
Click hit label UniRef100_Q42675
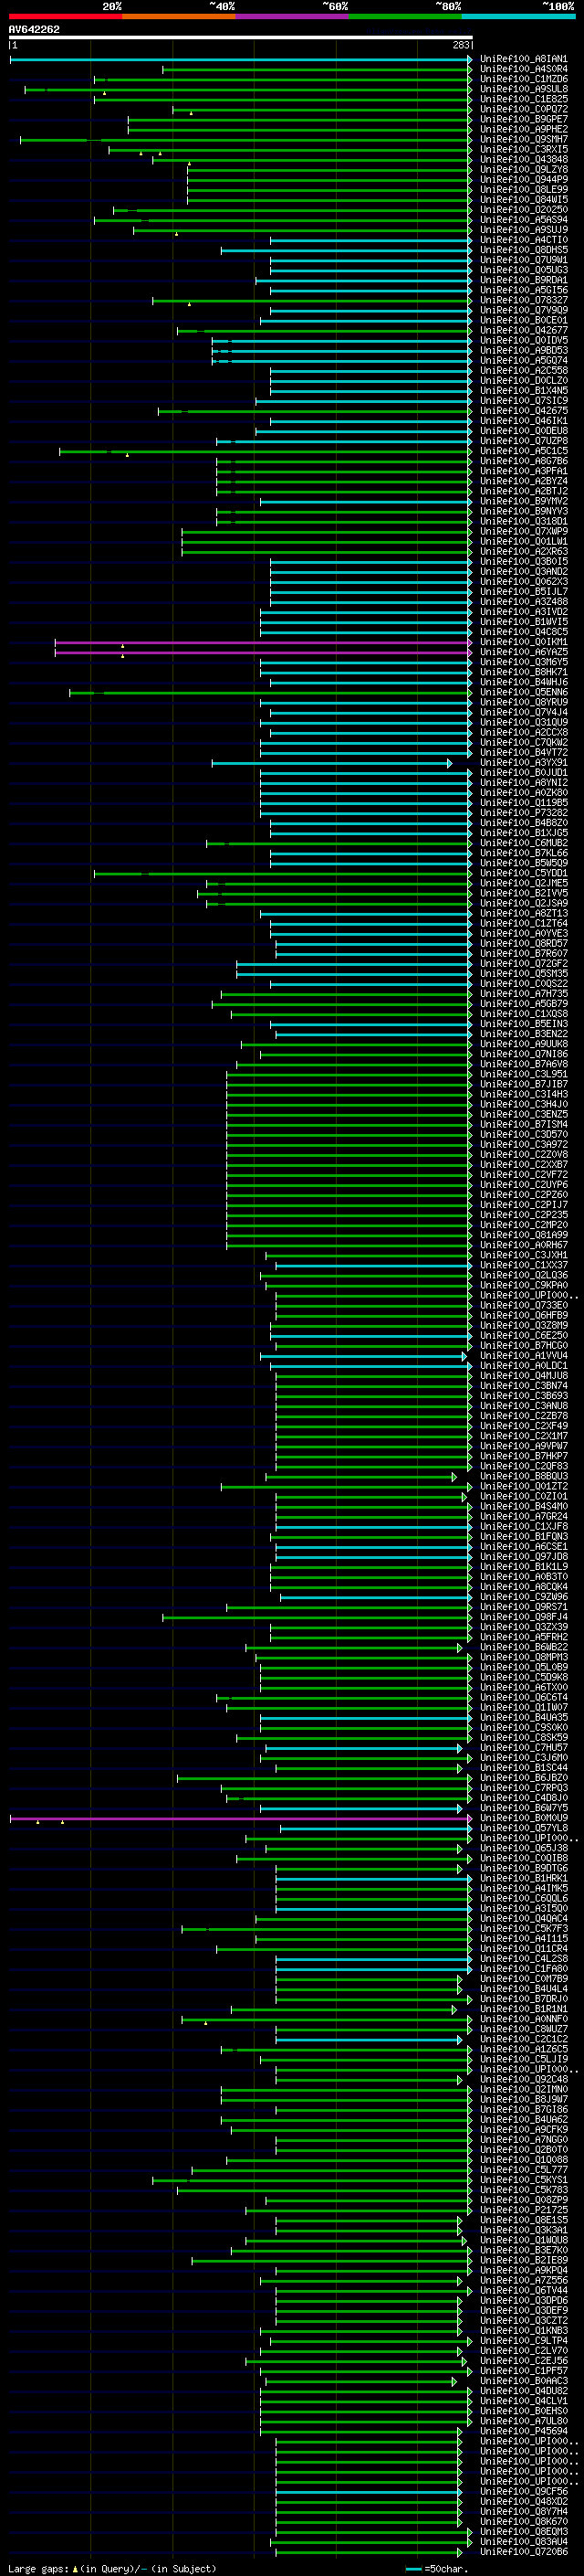coord(524,411)
